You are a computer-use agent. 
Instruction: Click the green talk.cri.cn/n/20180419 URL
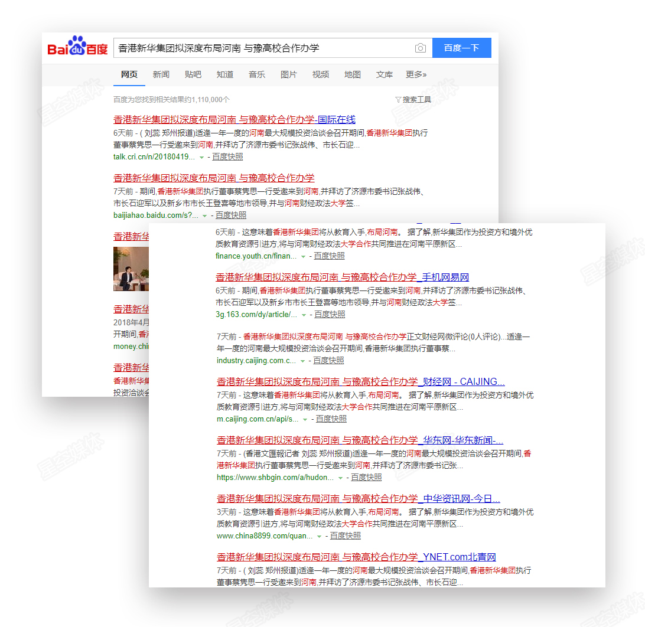[x=154, y=156]
